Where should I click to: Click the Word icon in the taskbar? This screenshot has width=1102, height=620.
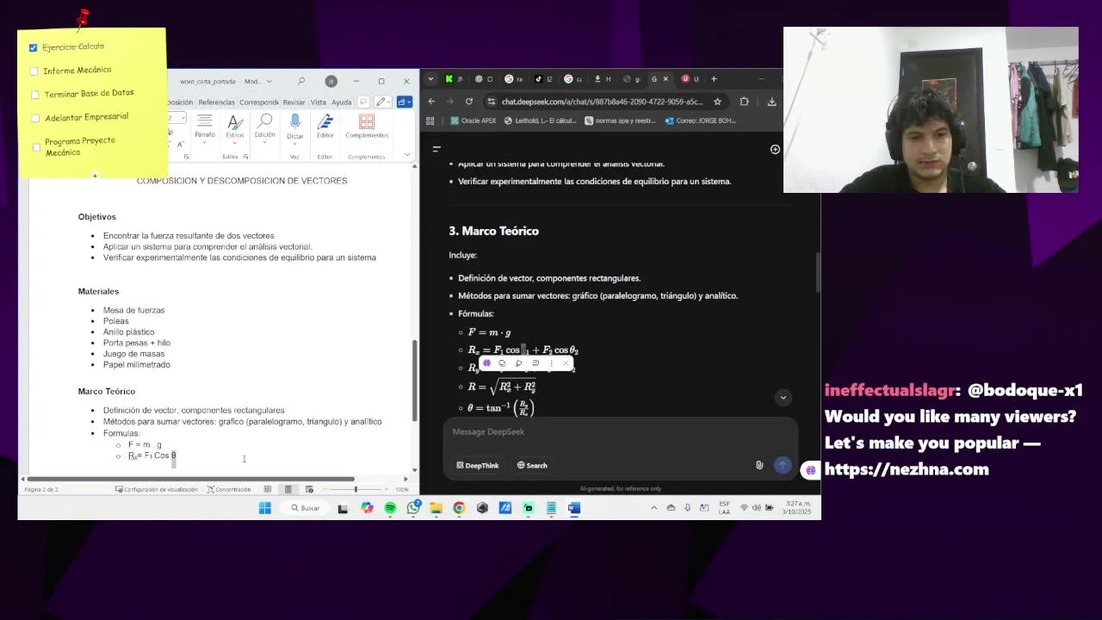click(x=574, y=508)
